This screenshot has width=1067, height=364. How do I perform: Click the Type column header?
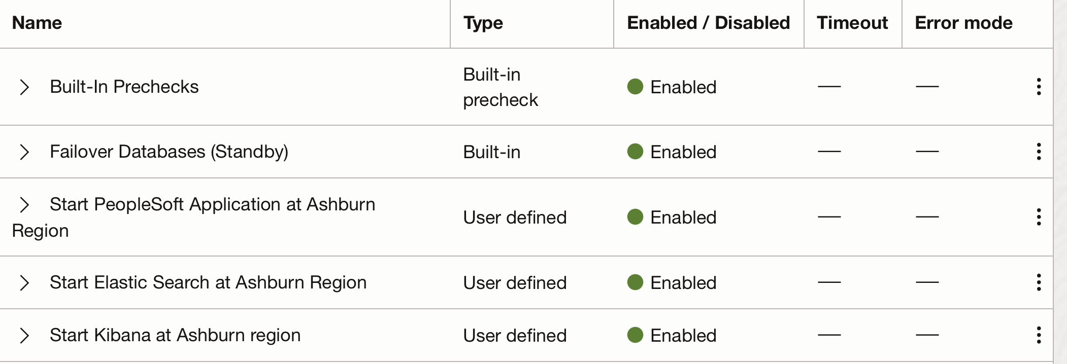click(x=482, y=22)
